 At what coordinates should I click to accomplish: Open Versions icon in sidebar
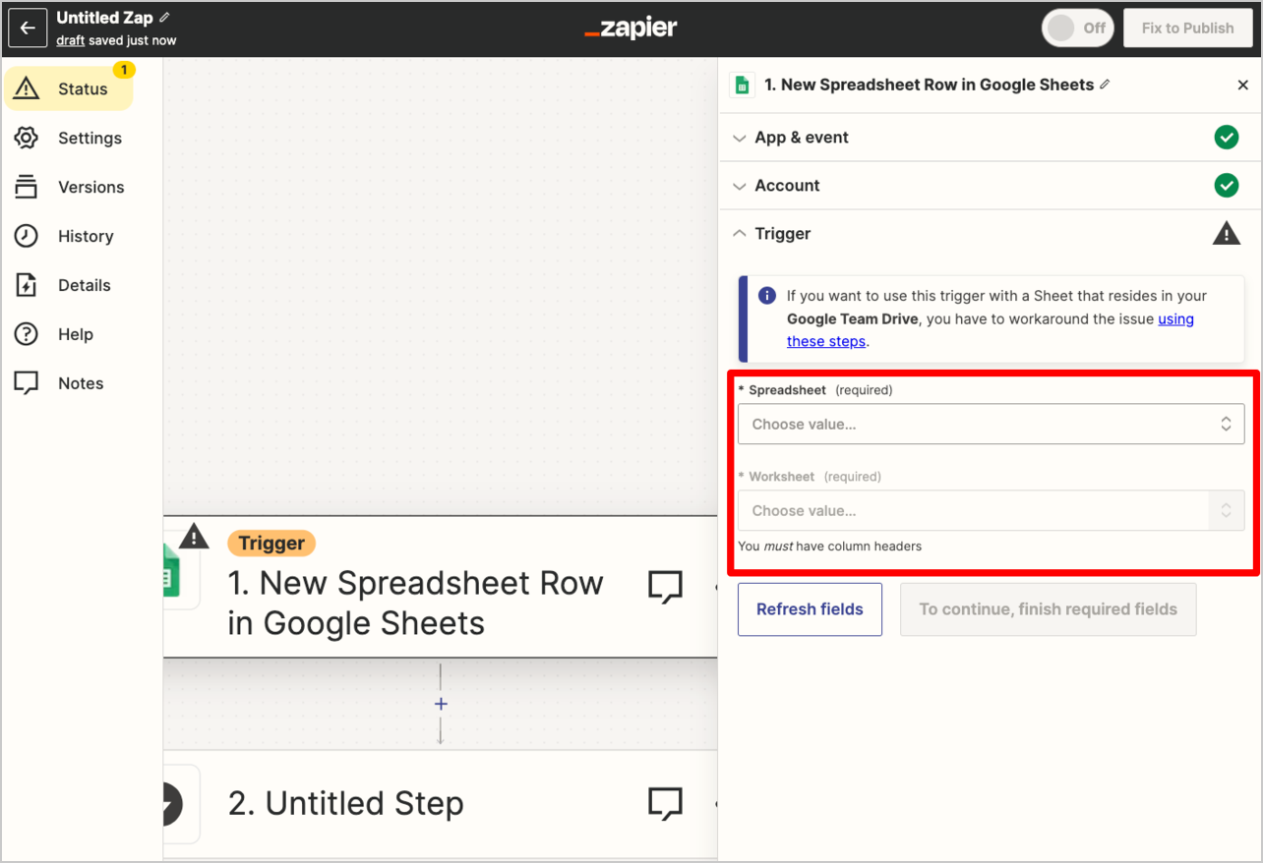point(27,187)
